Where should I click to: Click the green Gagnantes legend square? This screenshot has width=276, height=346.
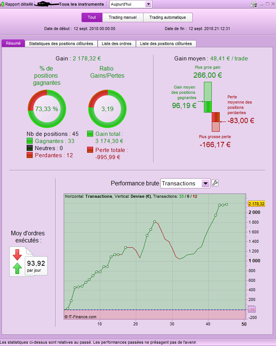pyautogui.click(x=30, y=141)
